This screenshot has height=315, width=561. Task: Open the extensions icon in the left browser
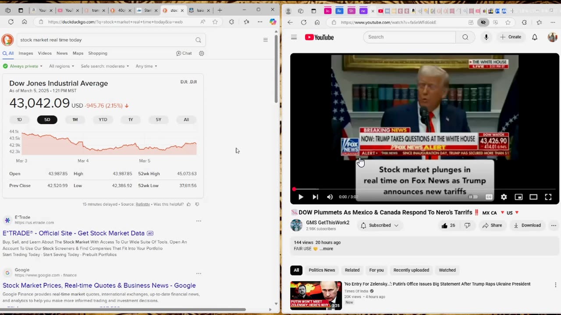pos(231,22)
